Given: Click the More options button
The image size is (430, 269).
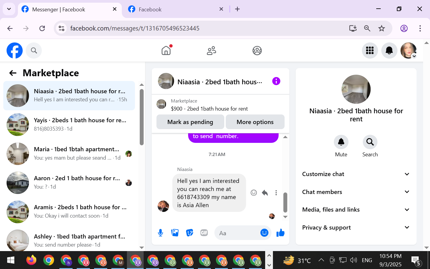Looking at the screenshot, I should pos(255,122).
